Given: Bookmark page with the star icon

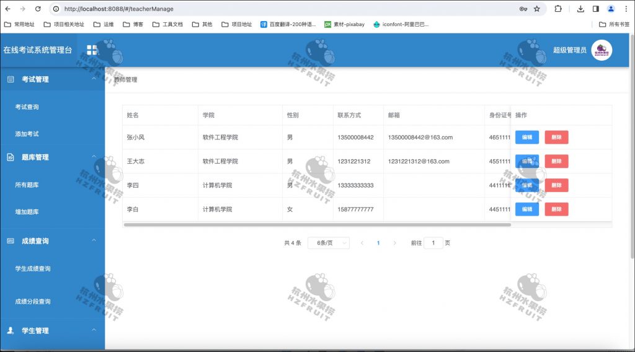Looking at the screenshot, I should [536, 9].
